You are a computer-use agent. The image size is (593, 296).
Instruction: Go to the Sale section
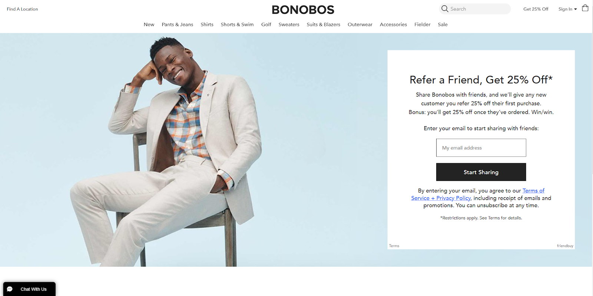pos(443,24)
